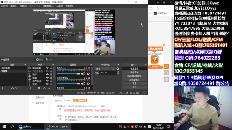Mute the 麦克风/Aux speaker icon

click(x=83, y=74)
